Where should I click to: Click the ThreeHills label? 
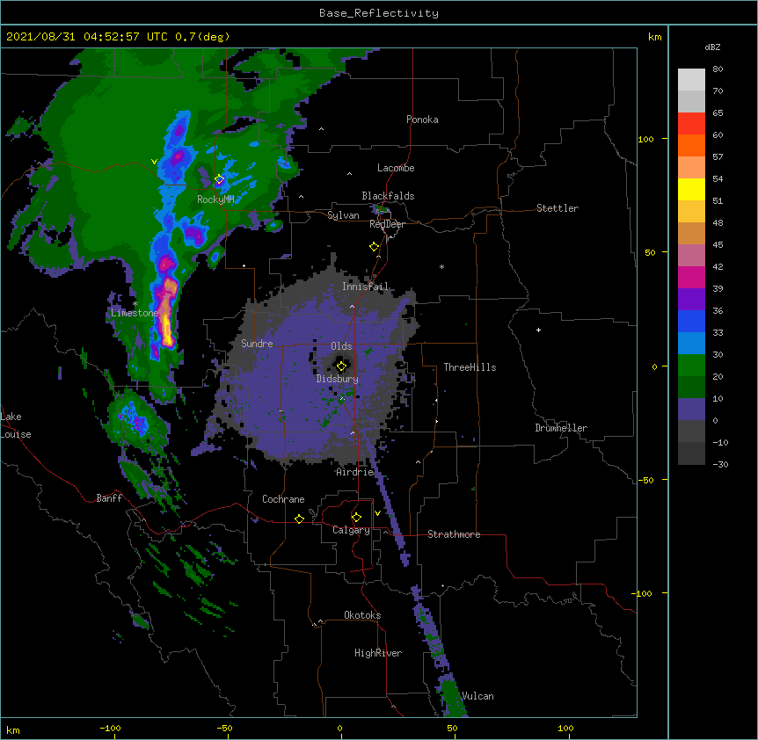pyautogui.click(x=470, y=367)
